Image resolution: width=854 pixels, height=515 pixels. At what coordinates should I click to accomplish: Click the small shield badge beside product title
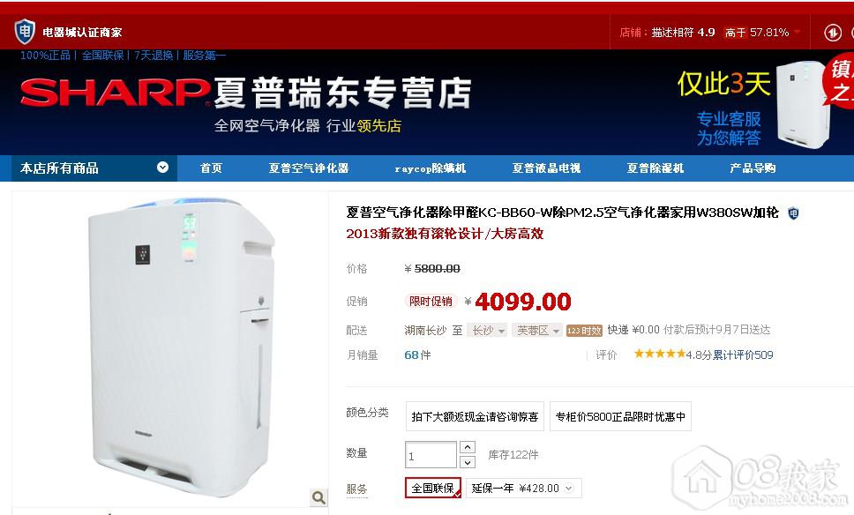pos(793,213)
